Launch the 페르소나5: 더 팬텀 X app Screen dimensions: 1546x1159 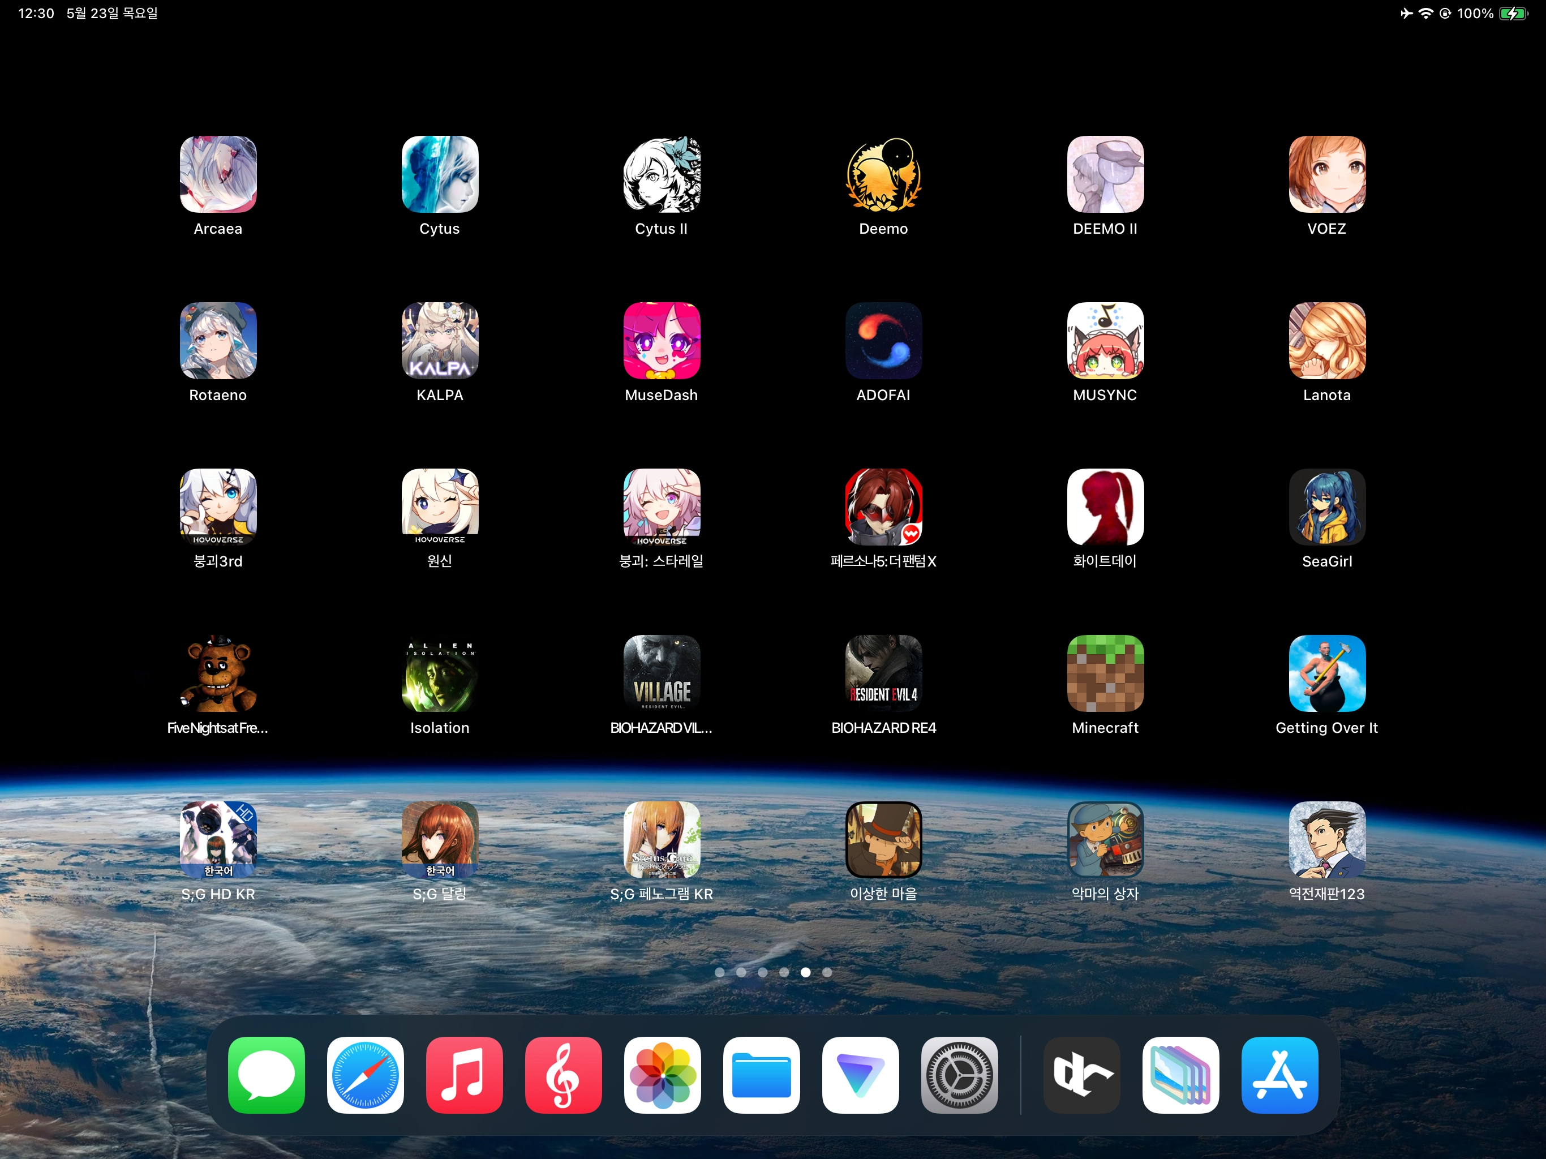[883, 507]
